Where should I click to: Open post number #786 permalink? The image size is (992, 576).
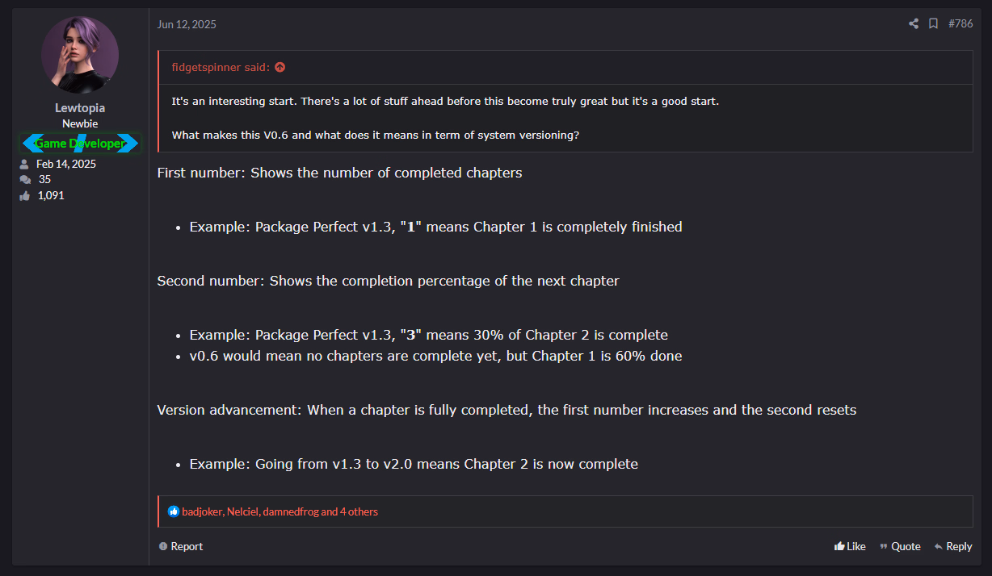click(960, 24)
